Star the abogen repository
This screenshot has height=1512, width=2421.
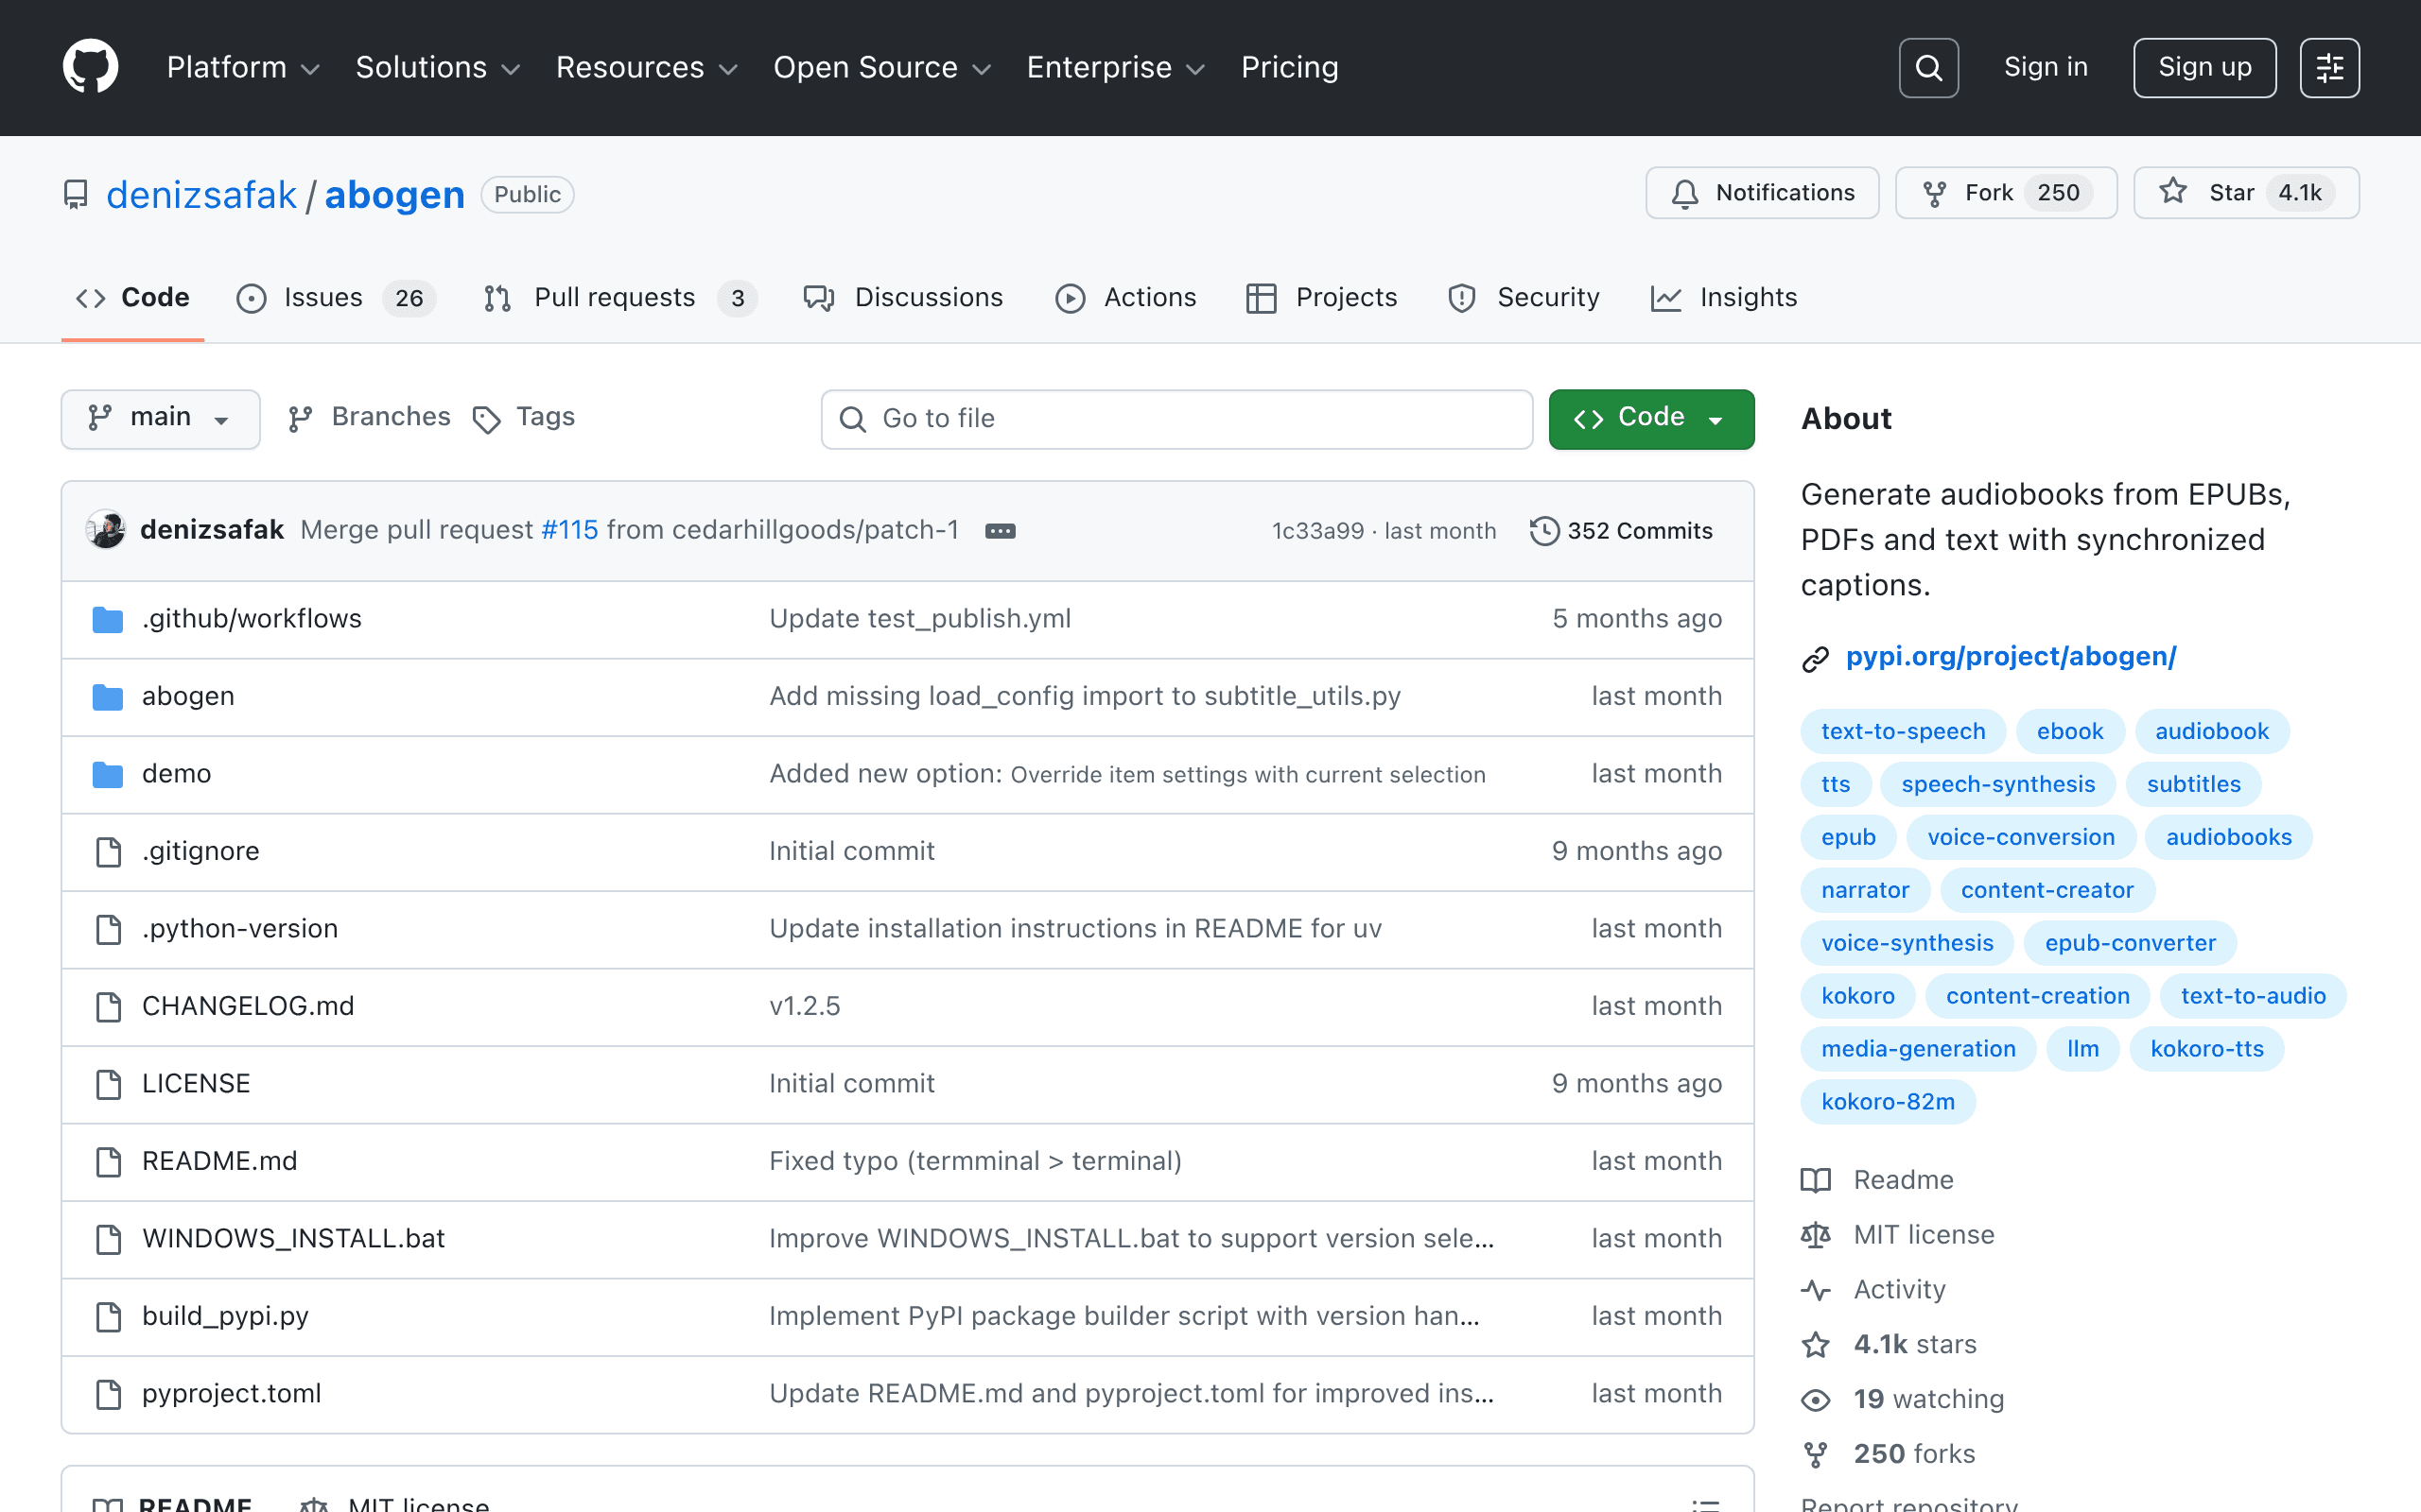click(2246, 193)
